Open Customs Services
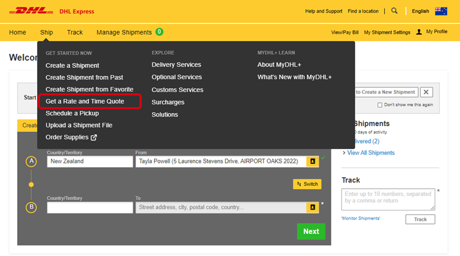Screen dimensions: 460x256 (x=177, y=90)
